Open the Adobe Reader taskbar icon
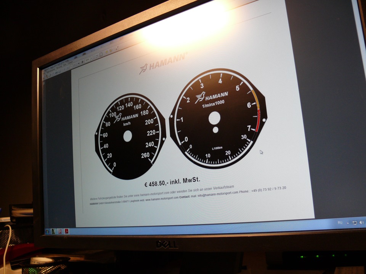The image size is (366, 274). pos(66,231)
